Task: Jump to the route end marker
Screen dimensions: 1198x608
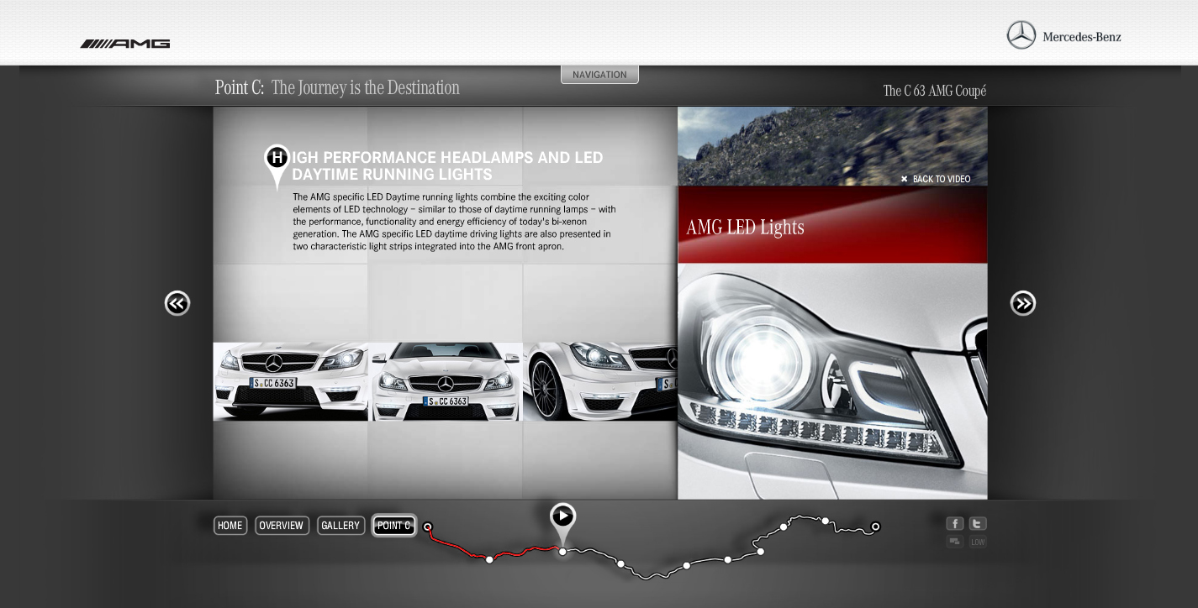Action: coord(875,527)
